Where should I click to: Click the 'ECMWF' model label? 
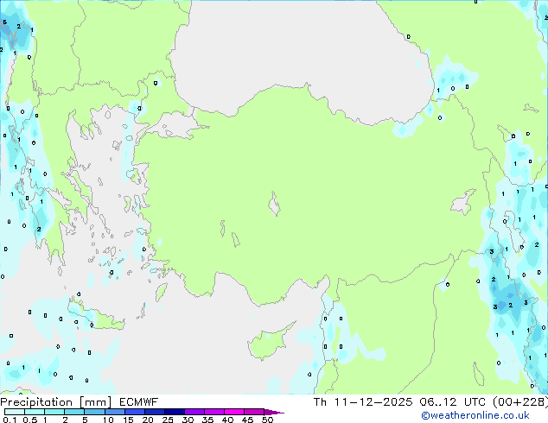coord(138,402)
